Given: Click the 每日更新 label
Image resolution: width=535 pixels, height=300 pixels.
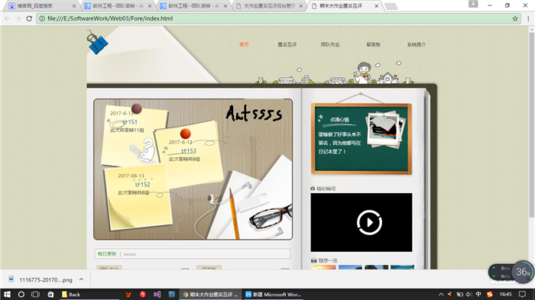Looking at the screenshot, I should [x=107, y=254].
